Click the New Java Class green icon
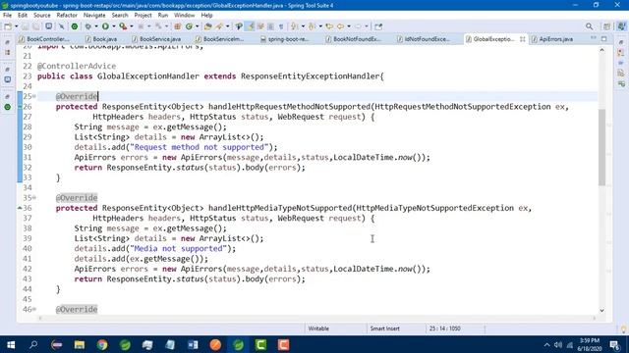 [x=189, y=26]
